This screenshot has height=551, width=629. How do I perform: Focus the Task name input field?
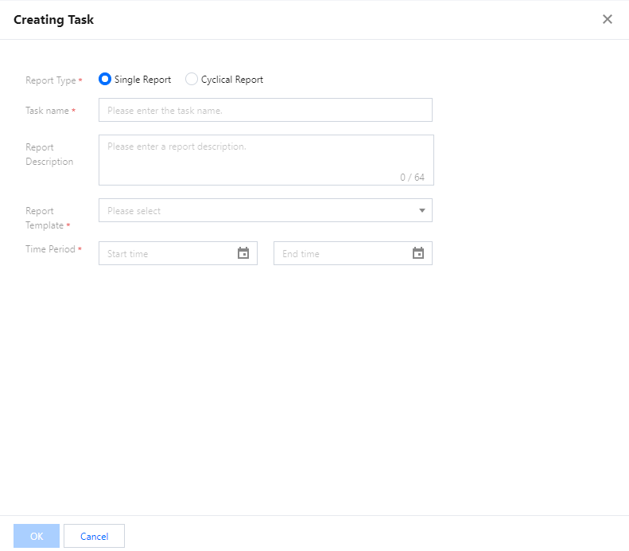coord(265,111)
